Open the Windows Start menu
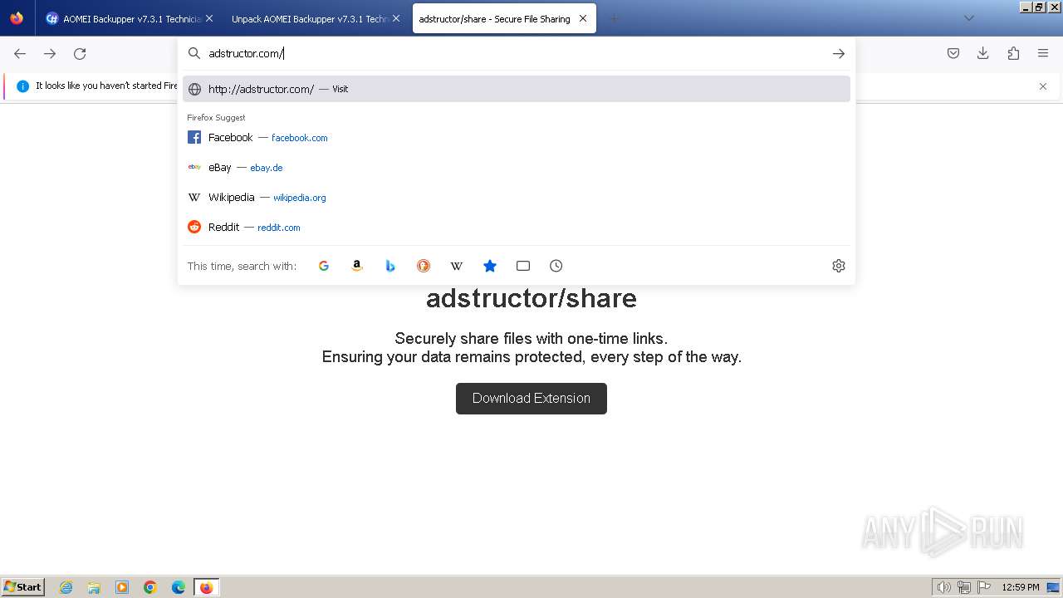This screenshot has width=1063, height=598. pyautogui.click(x=23, y=587)
